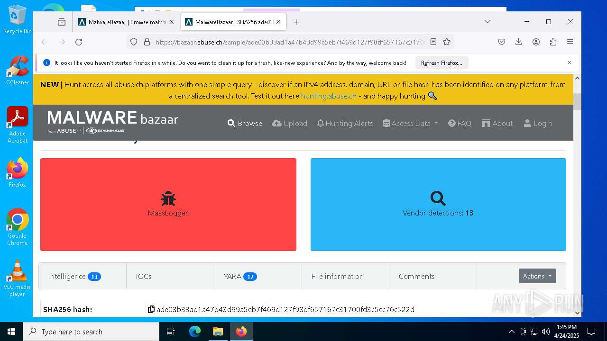Open the Downloads panel icon

coord(519,42)
